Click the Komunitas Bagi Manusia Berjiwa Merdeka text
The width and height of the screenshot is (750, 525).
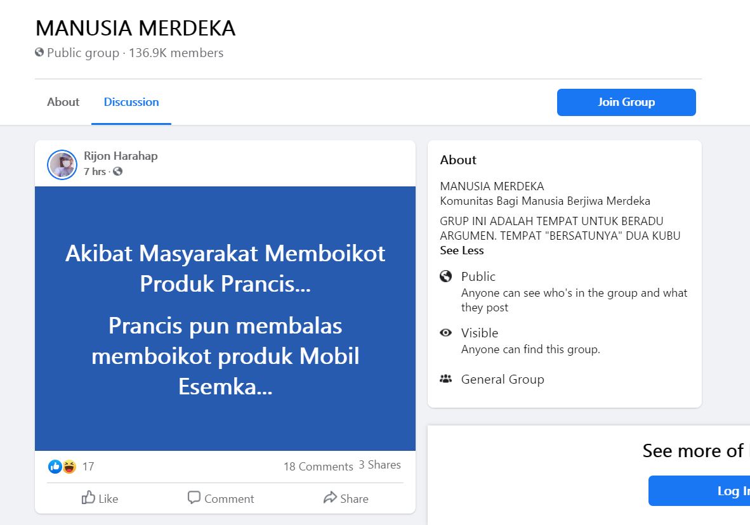(545, 201)
